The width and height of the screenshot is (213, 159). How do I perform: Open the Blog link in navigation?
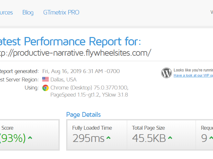(x=28, y=13)
